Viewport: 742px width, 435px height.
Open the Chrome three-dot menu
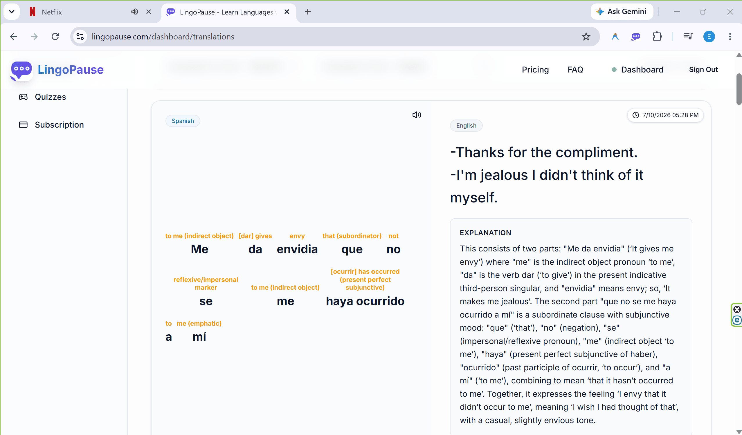point(730,37)
